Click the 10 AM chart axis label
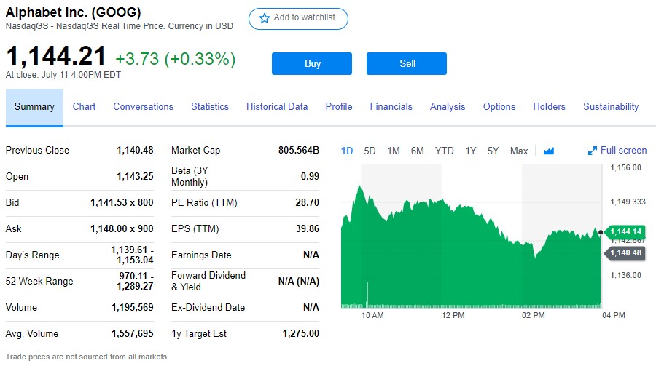656x366 pixels. [372, 316]
